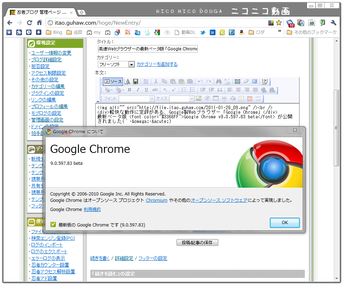Click the Twitter bird bookmark icon
This screenshot has width=344, height=286.
pos(203,33)
